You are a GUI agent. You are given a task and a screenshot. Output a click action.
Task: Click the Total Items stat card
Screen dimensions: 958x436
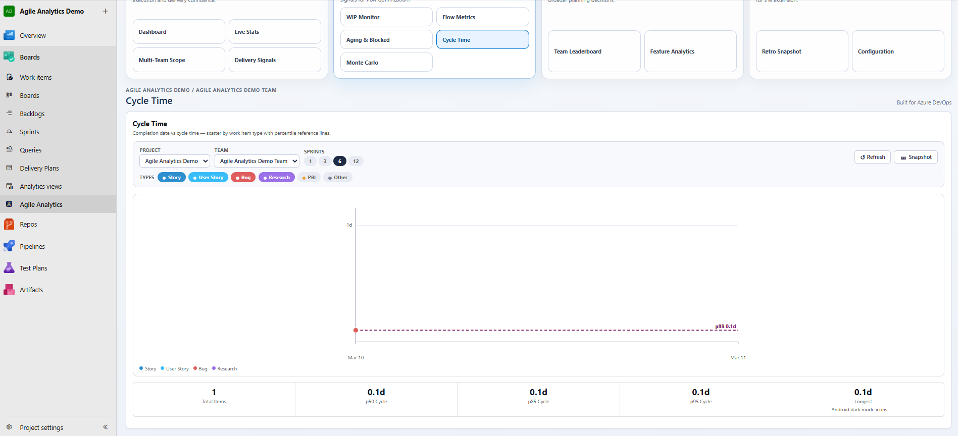click(x=214, y=400)
